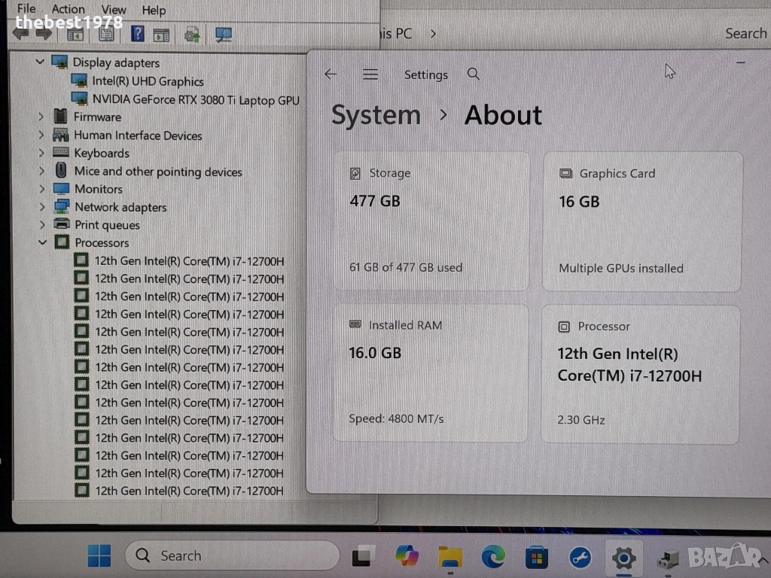Click System in the Settings breadcrumb
The image size is (771, 578).
(376, 115)
